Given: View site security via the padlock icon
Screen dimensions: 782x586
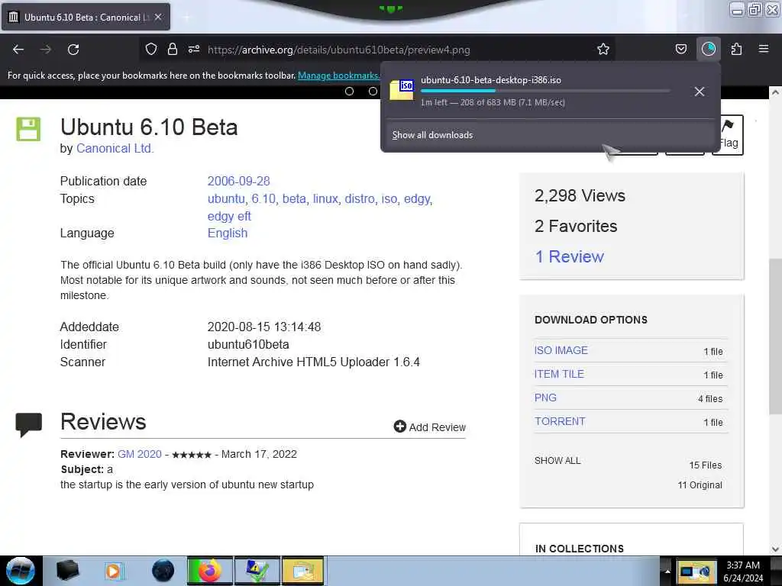Looking at the screenshot, I should tap(173, 49).
